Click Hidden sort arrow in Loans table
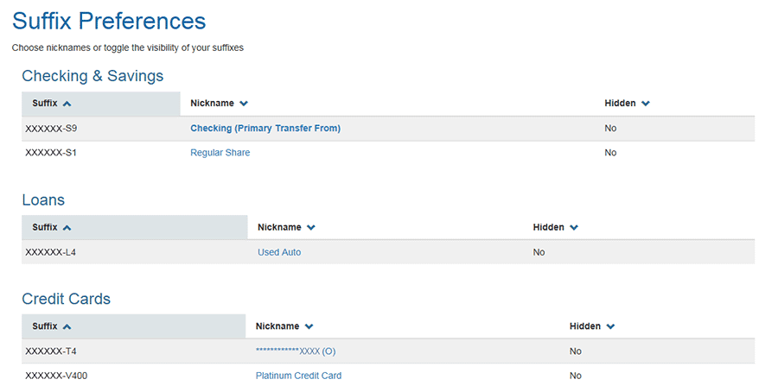778x392 pixels. coord(574,228)
